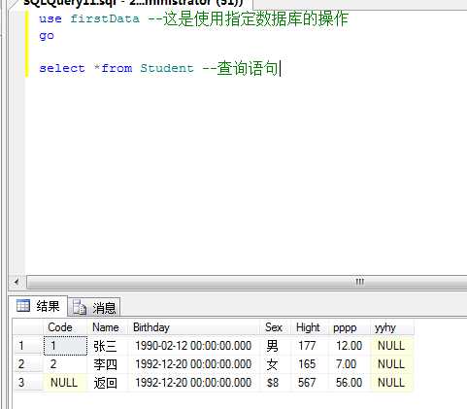Click the Sex cell with value $8
The image size is (467, 409).
(x=276, y=383)
